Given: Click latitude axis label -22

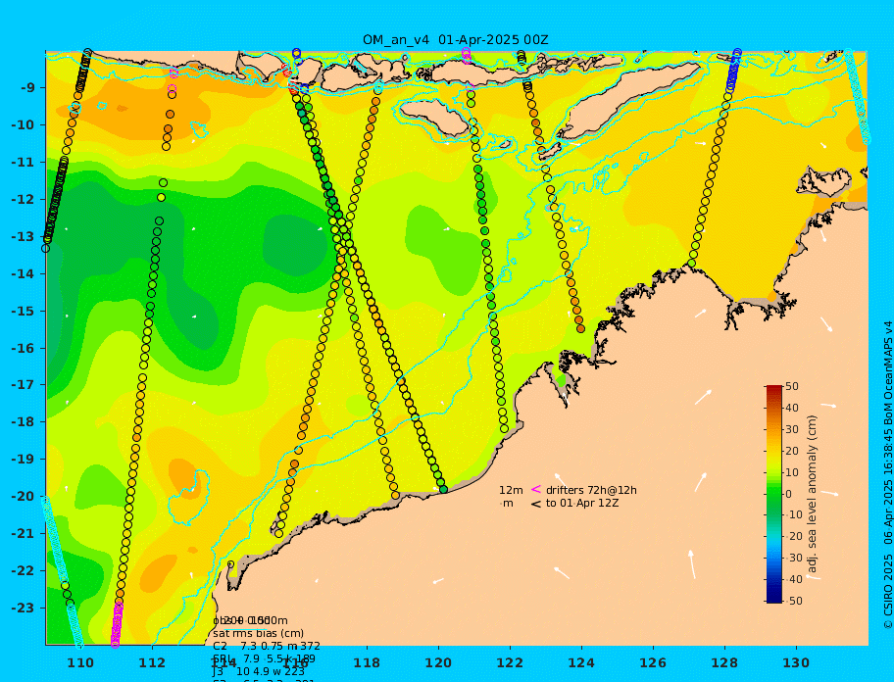Looking at the screenshot, I should click(25, 570).
